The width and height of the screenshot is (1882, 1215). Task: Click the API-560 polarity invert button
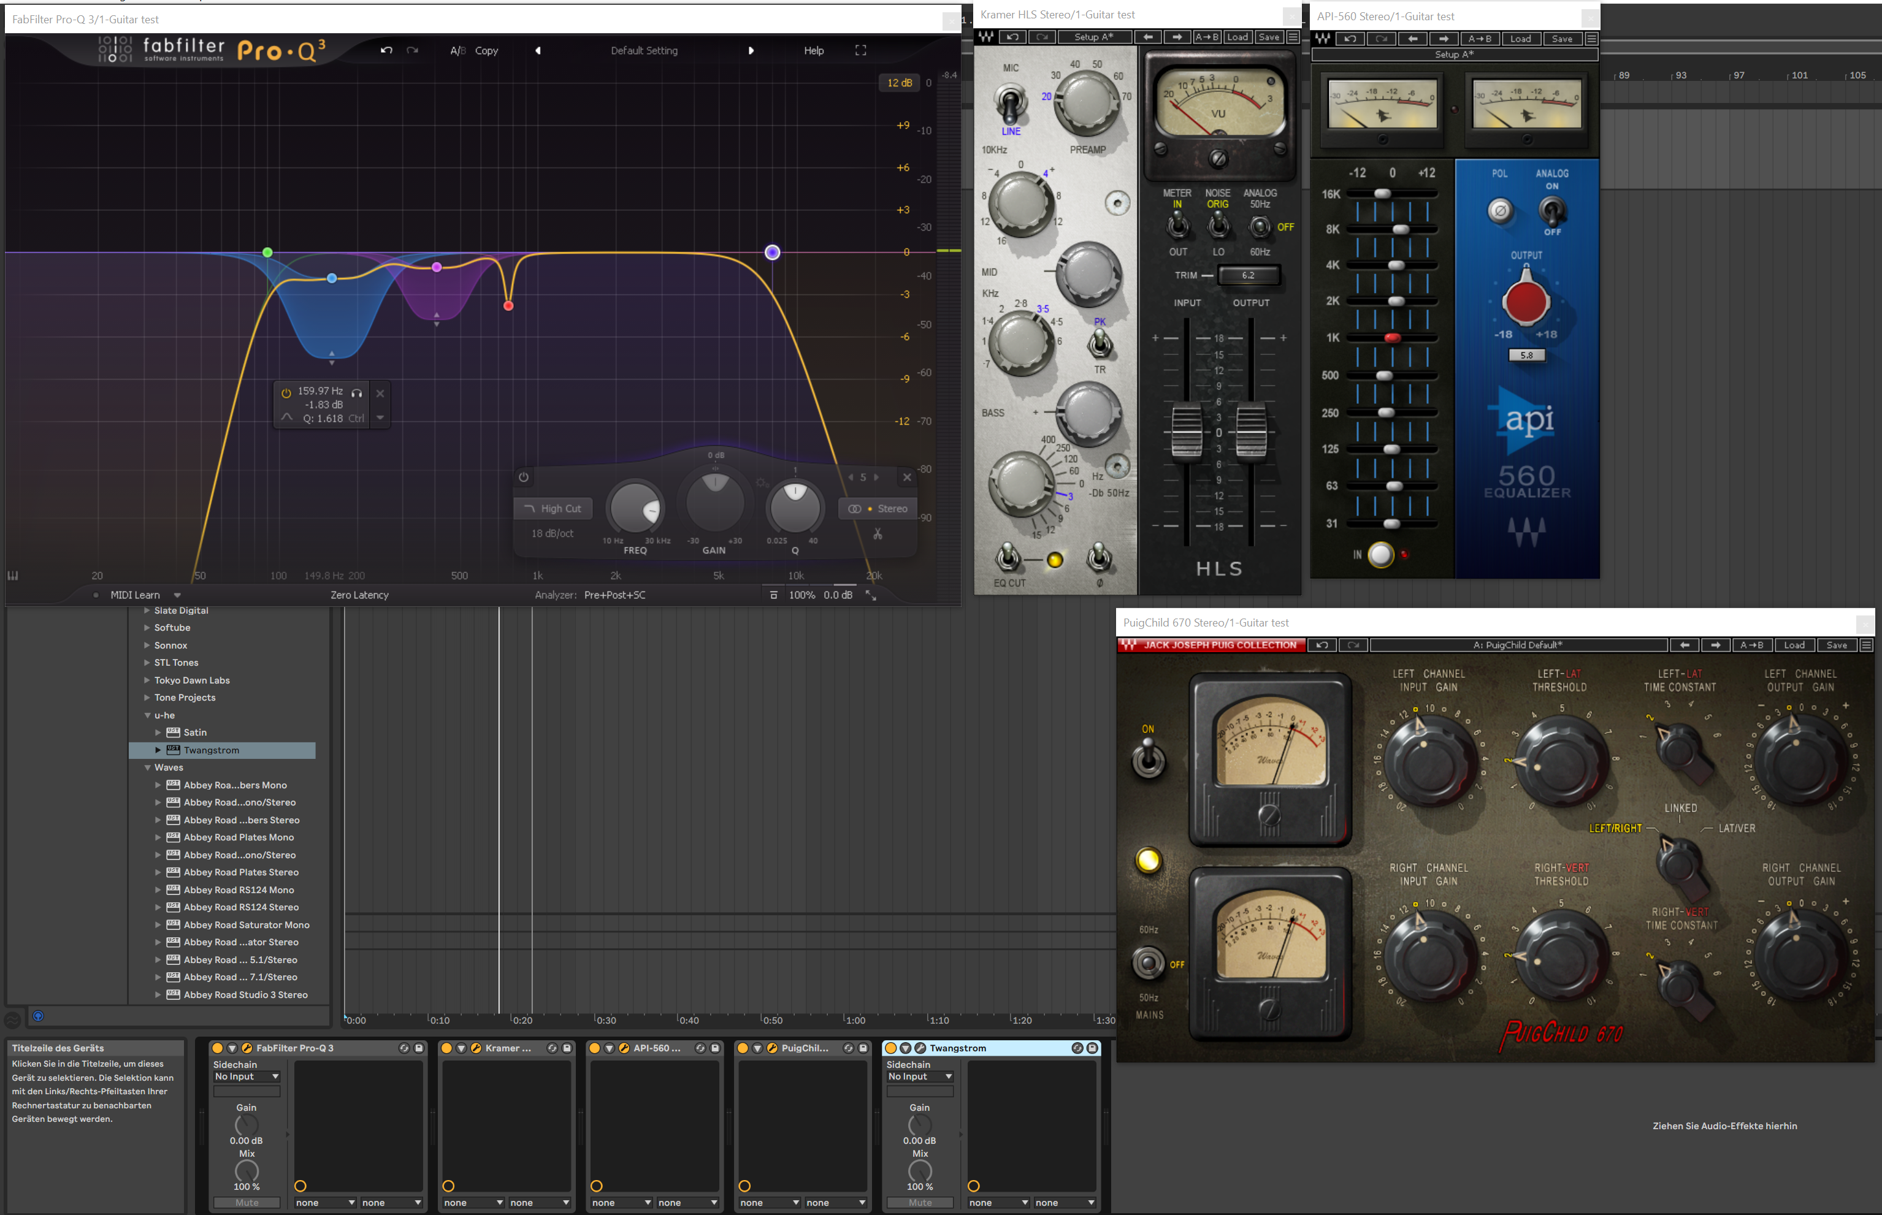pyautogui.click(x=1500, y=211)
